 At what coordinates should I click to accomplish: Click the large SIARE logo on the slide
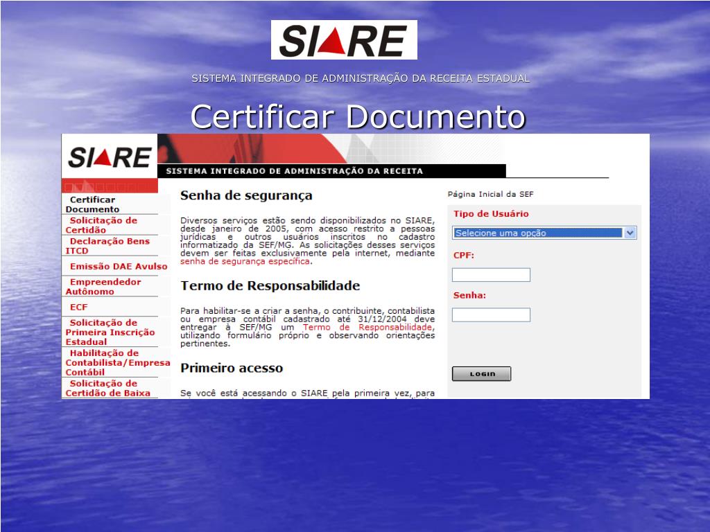[344, 39]
